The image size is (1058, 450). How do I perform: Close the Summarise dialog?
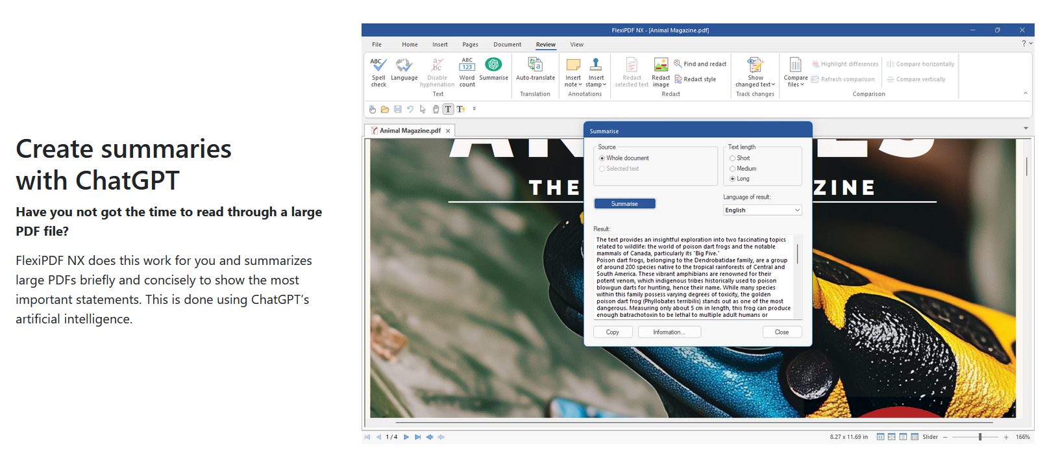click(781, 332)
